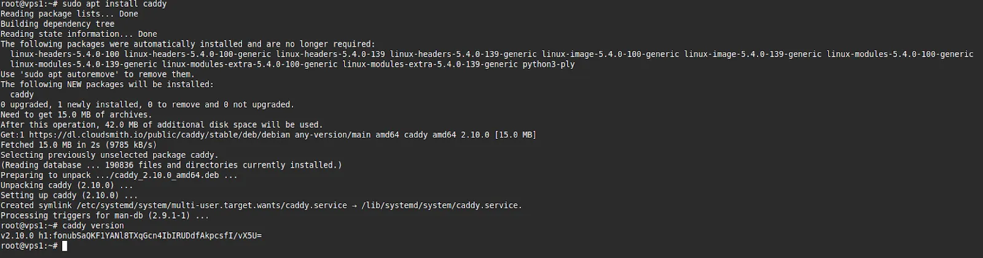The image size is (983, 258).
Task: Click the python3-ply package name
Action: [549, 64]
